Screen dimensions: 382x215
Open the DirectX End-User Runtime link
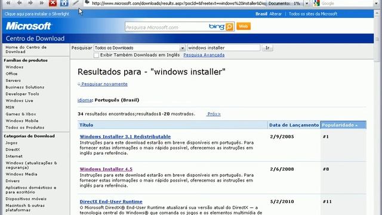(111, 202)
